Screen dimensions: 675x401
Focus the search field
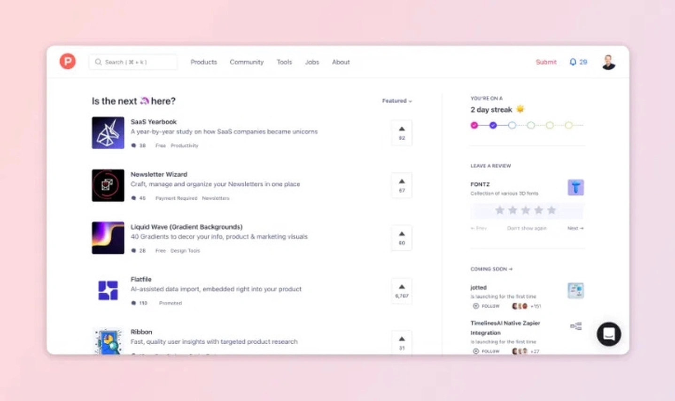(133, 62)
